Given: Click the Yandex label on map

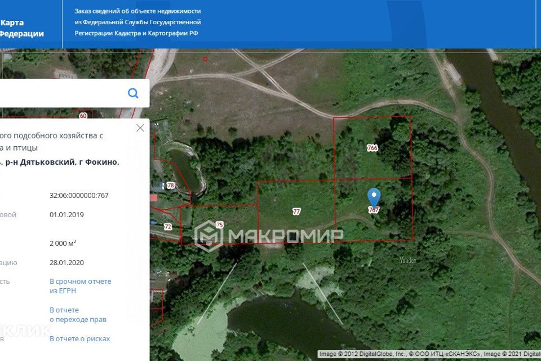Looking at the screenshot, I should 407,260.
